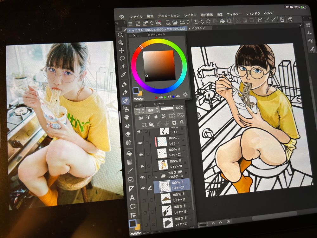Viewport: 317px width, 238px height.
Task: Select the Frame border tool
Action: [x=131, y=180]
